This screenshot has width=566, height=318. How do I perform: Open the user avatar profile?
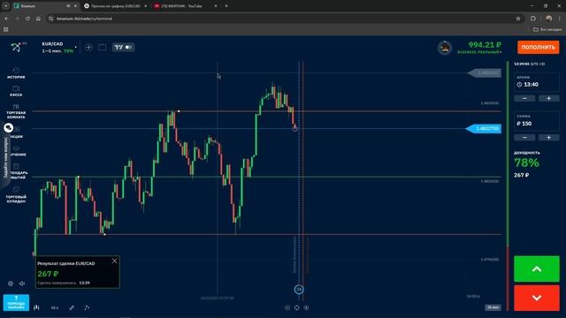click(445, 48)
